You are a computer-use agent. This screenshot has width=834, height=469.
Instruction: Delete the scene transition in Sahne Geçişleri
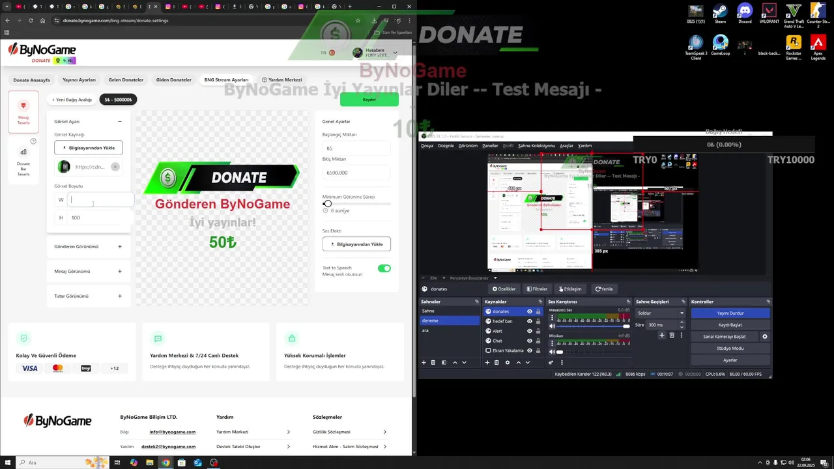tap(672, 335)
